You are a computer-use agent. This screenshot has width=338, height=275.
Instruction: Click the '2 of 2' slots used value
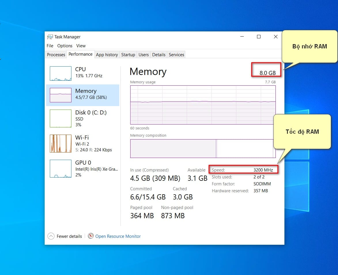coord(259,177)
